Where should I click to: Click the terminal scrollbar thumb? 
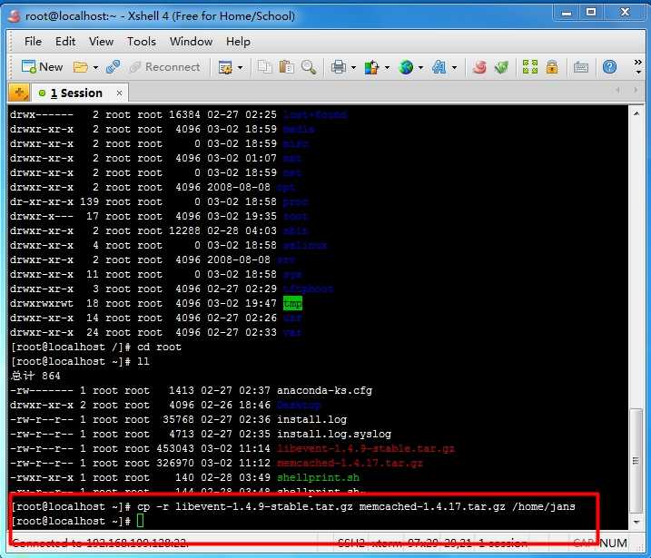click(636, 461)
